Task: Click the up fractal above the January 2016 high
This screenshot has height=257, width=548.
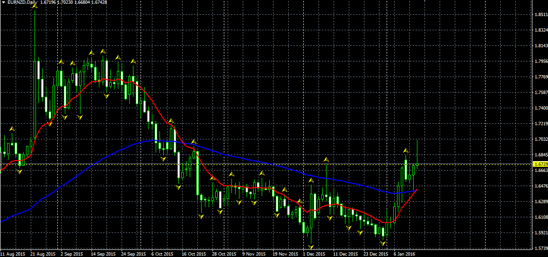Action: point(406,150)
